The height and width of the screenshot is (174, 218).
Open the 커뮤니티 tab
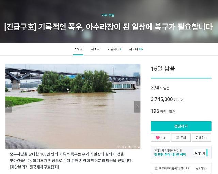pos(114,49)
